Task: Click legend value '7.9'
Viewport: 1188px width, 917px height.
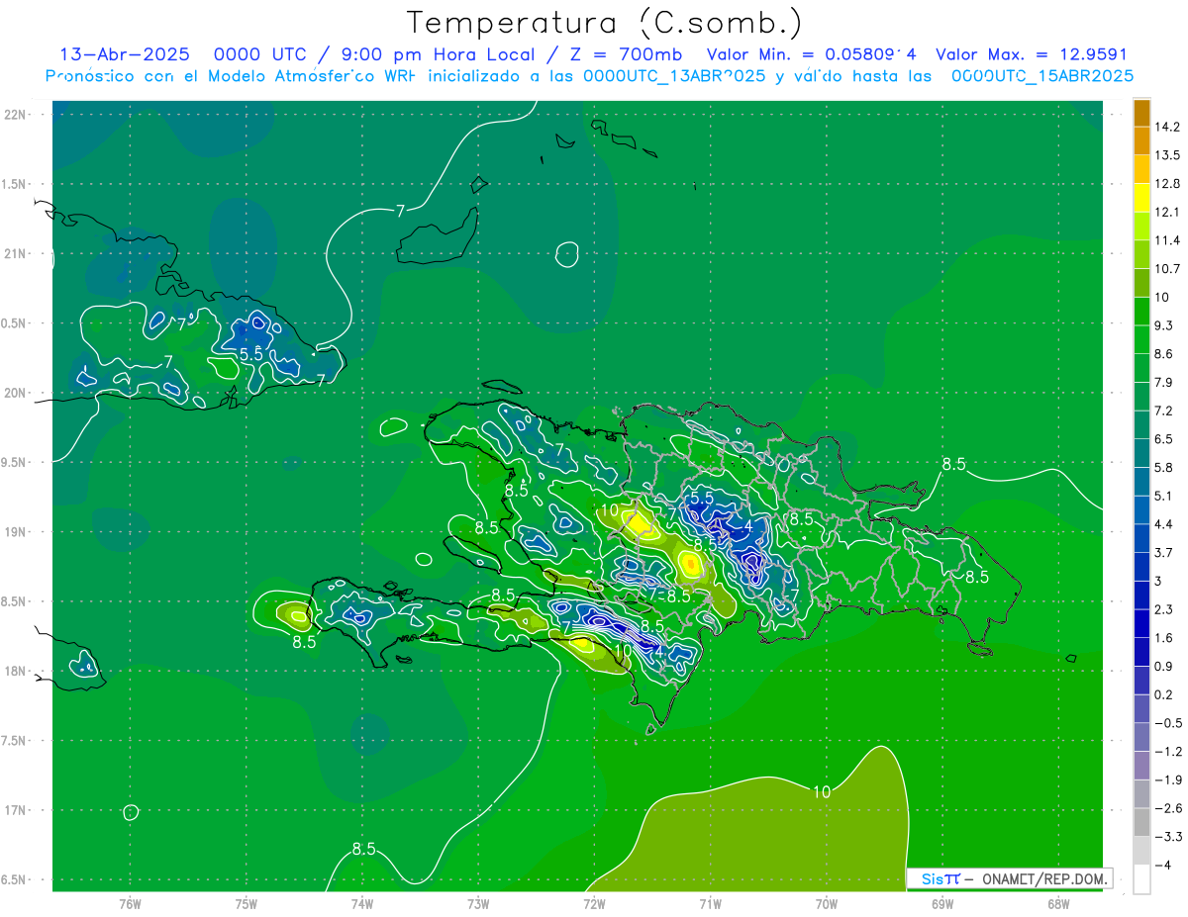Action: [1166, 382]
